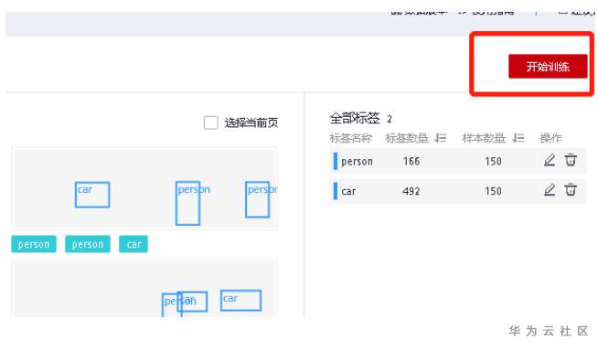Click the blue color bar of person label
This screenshot has height=351, width=598.
(x=336, y=161)
